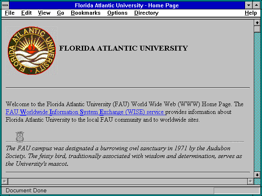The image size is (262, 196).
Task: Follow the FAU Worldwide Information System Exchange link
Action: [x=86, y=112]
